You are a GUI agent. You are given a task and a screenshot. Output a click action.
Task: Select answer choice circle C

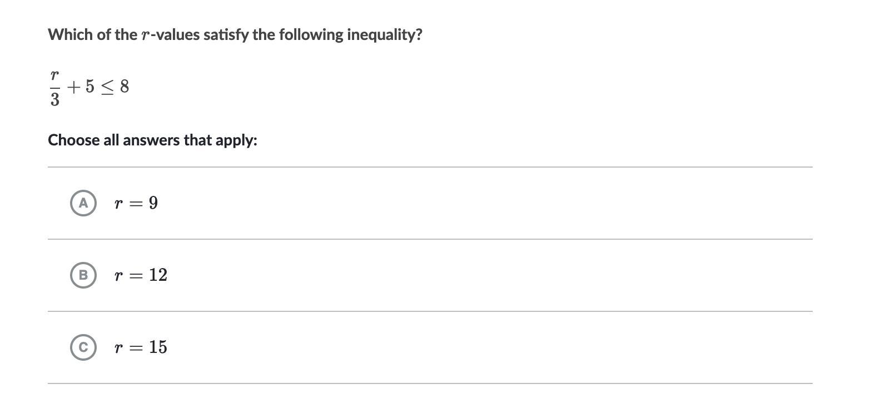pyautogui.click(x=83, y=347)
